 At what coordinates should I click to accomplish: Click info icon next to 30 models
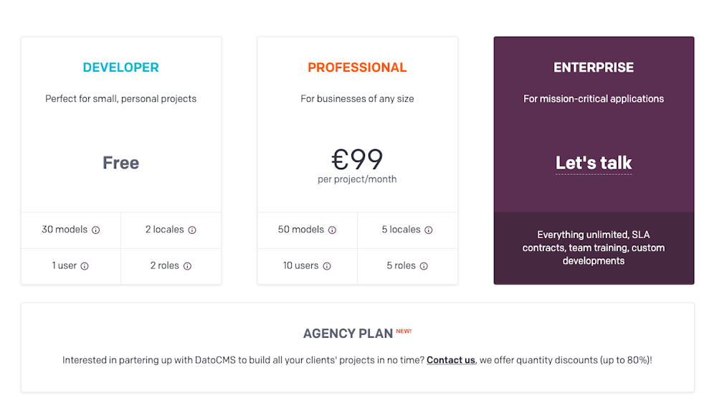tap(95, 230)
